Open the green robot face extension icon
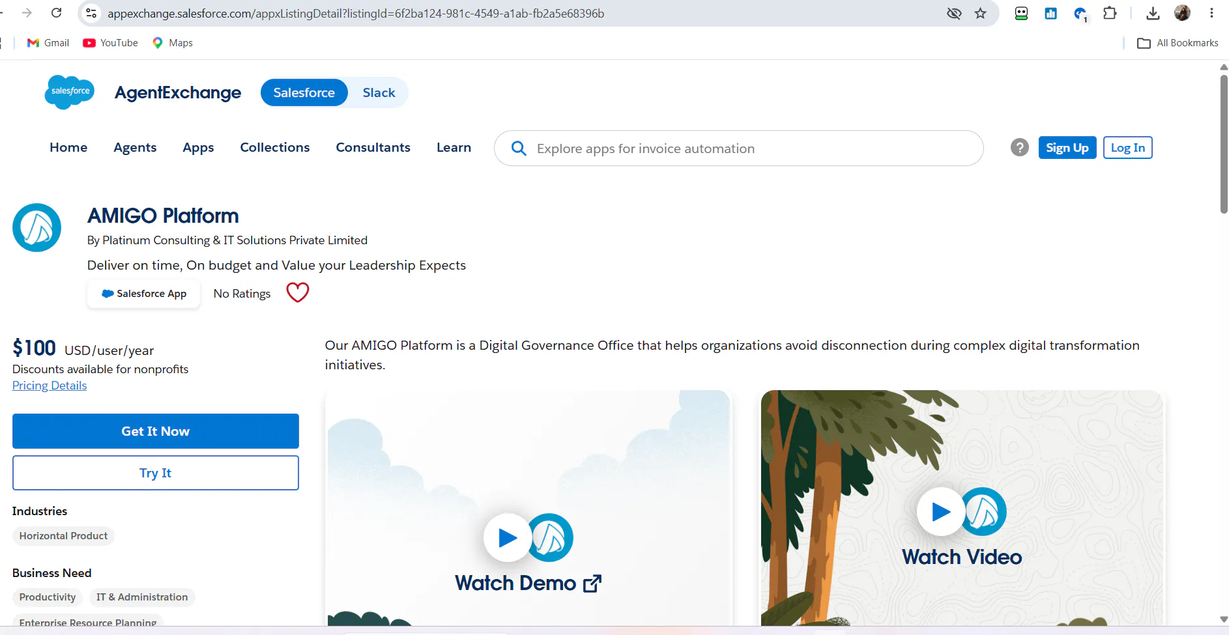This screenshot has height=635, width=1229. click(x=1021, y=13)
